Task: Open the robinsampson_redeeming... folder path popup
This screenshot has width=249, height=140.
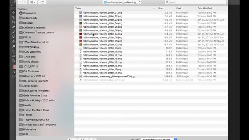Action: tap(122, 2)
